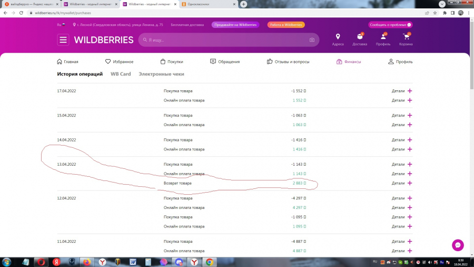Viewport: 474px width, 267px height.
Task: Open the Корзина cart icon
Action: (406, 36)
